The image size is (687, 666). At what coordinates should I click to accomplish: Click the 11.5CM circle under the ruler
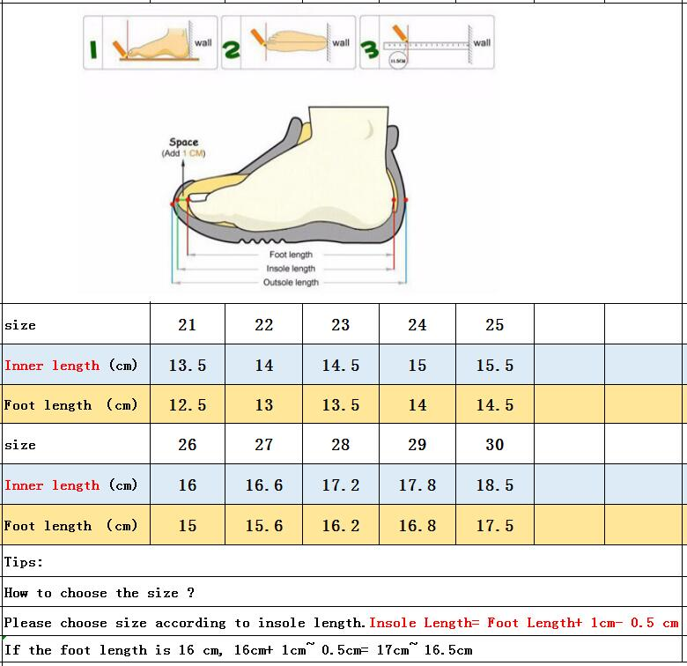[396, 60]
